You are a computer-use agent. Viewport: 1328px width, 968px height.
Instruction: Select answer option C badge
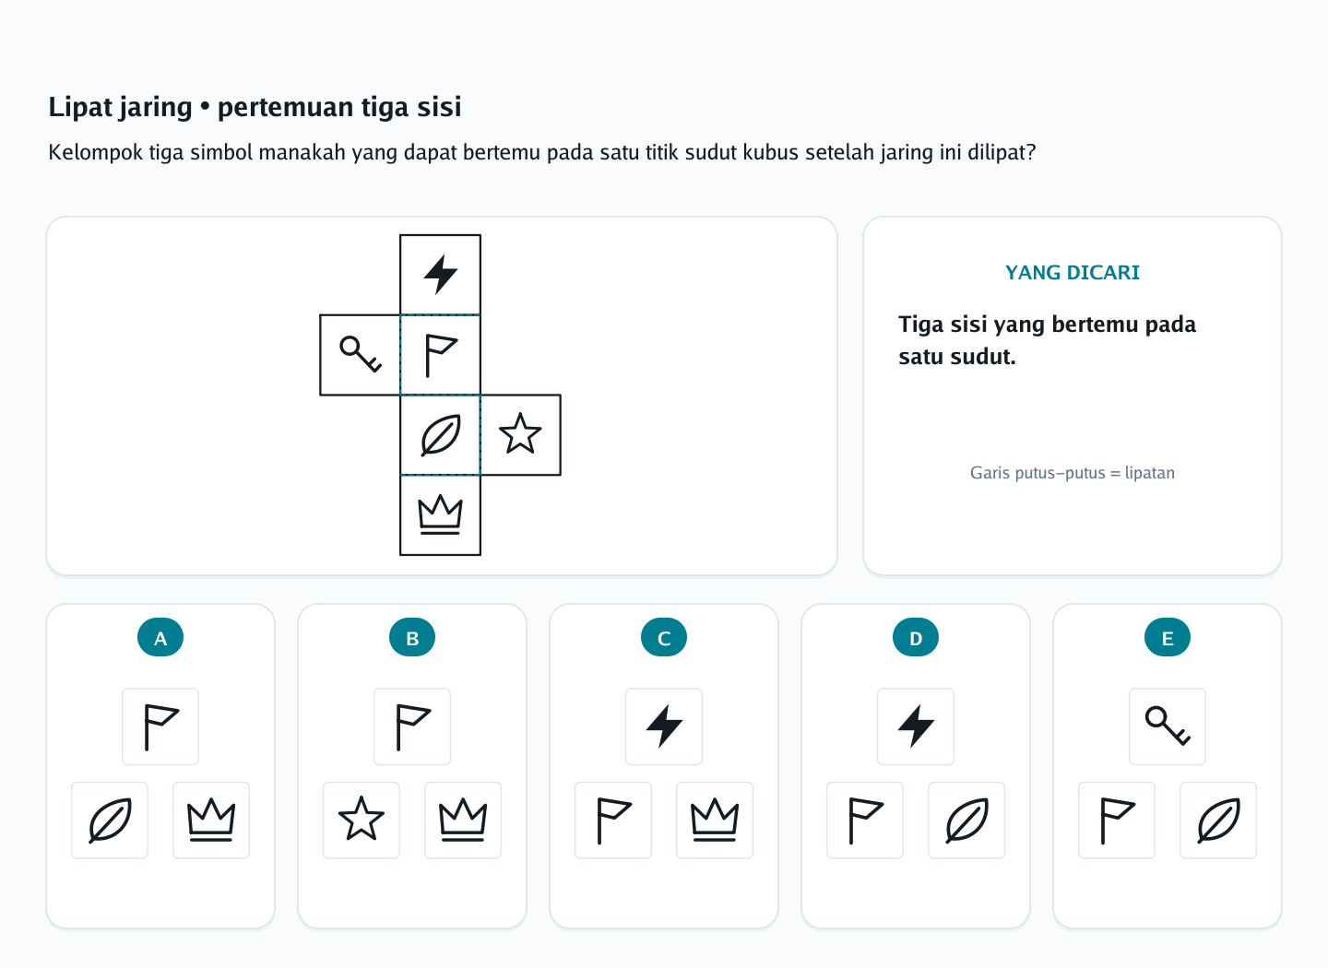664,637
